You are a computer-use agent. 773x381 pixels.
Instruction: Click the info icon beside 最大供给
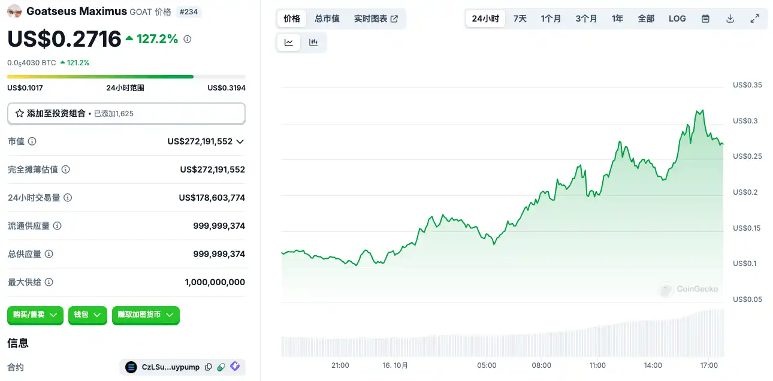tap(49, 282)
